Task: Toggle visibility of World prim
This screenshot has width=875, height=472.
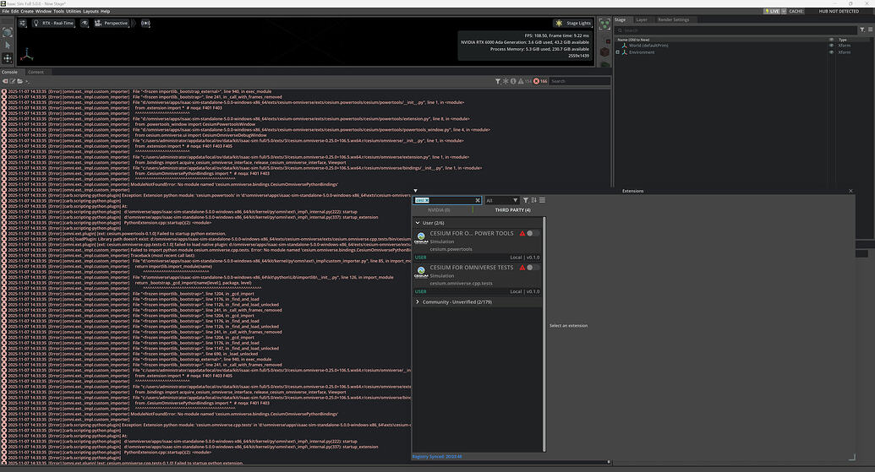Action: coord(831,46)
